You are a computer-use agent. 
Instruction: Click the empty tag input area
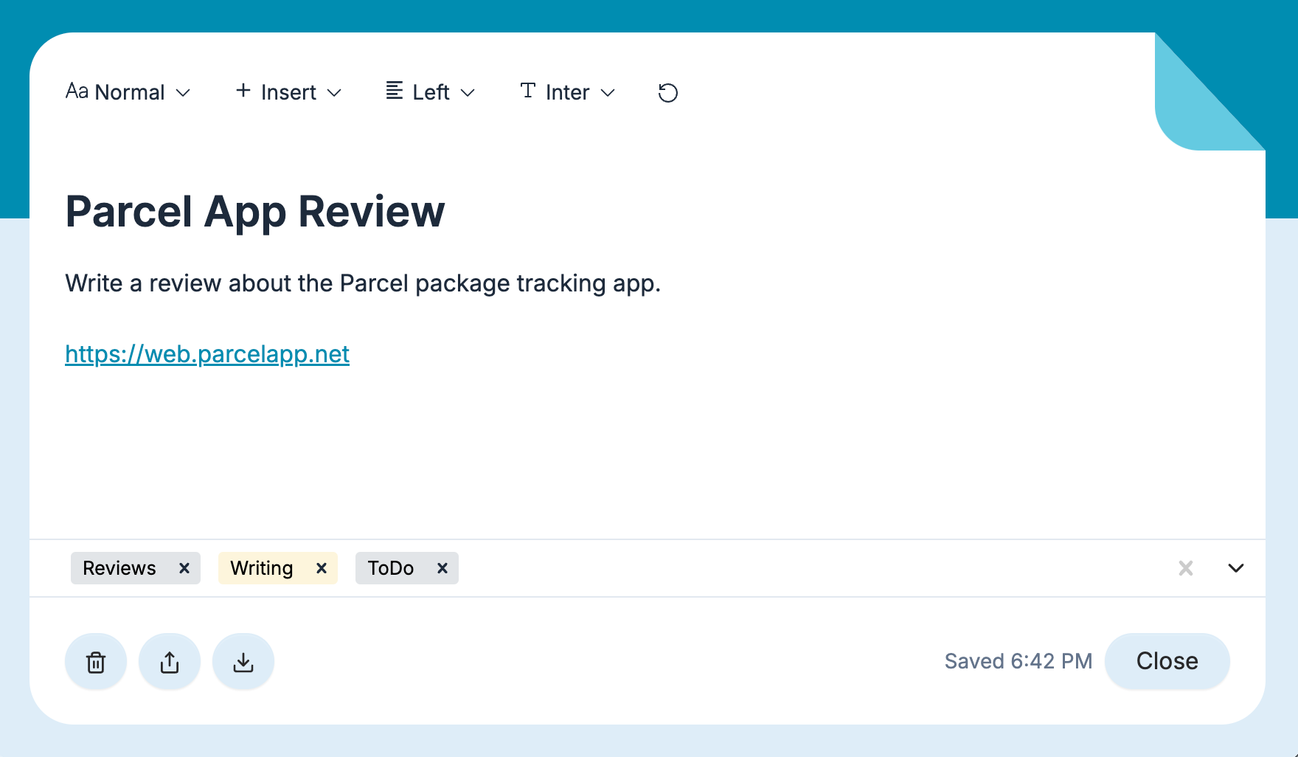coord(811,568)
